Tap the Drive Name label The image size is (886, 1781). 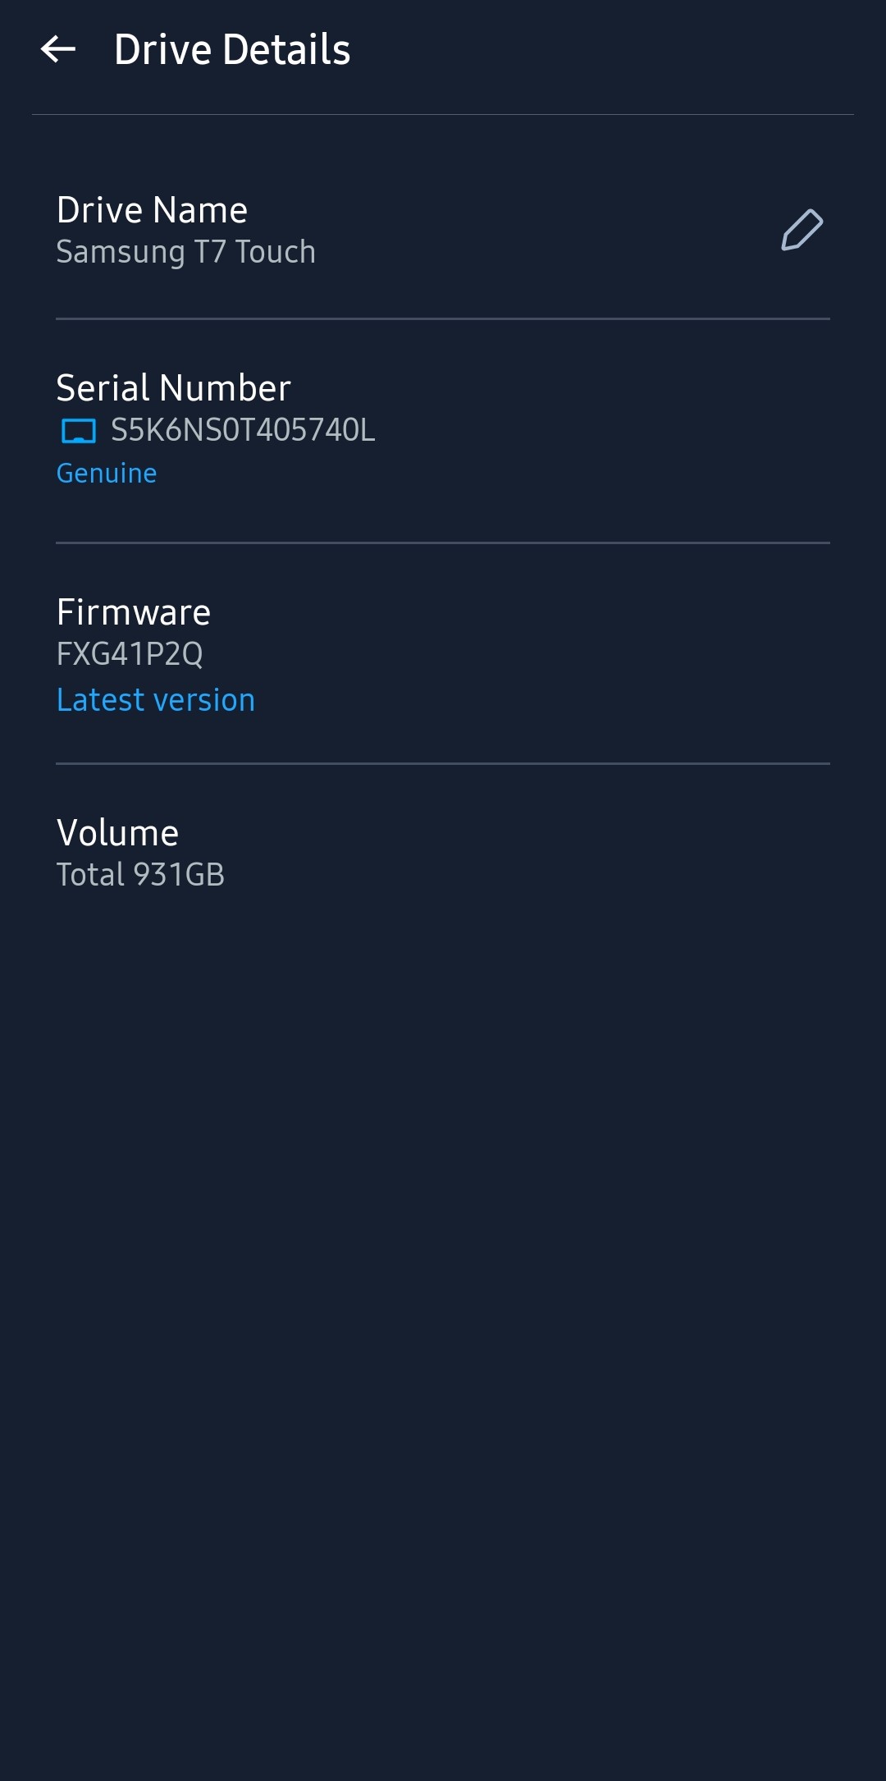pyautogui.click(x=152, y=210)
